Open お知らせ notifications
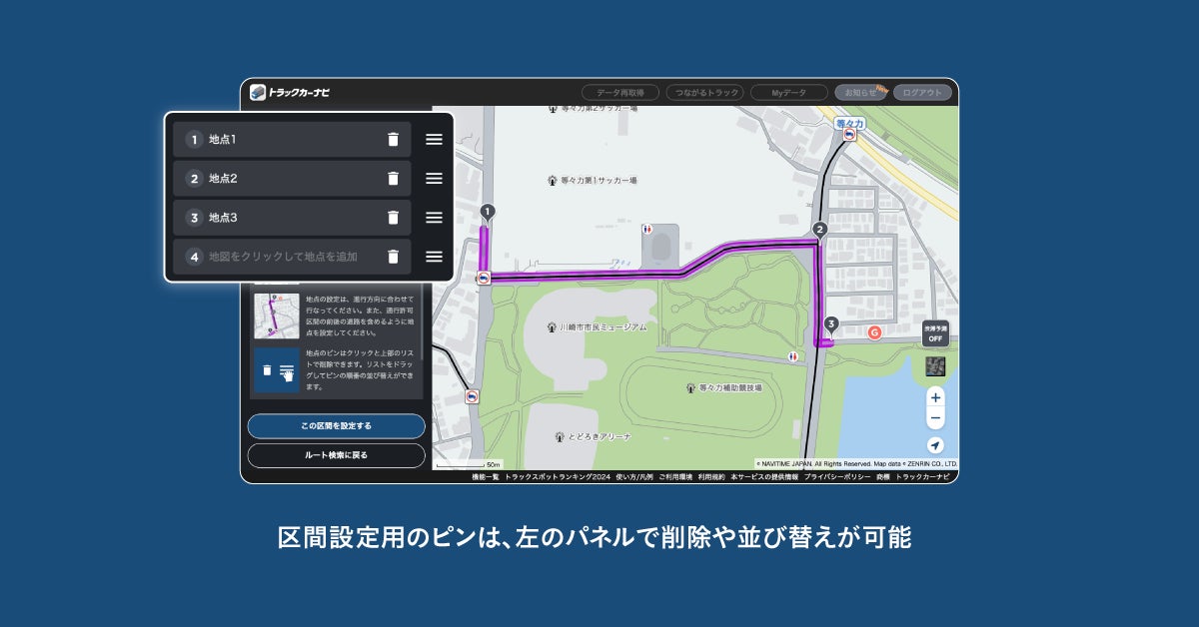1199x627 pixels. [860, 92]
